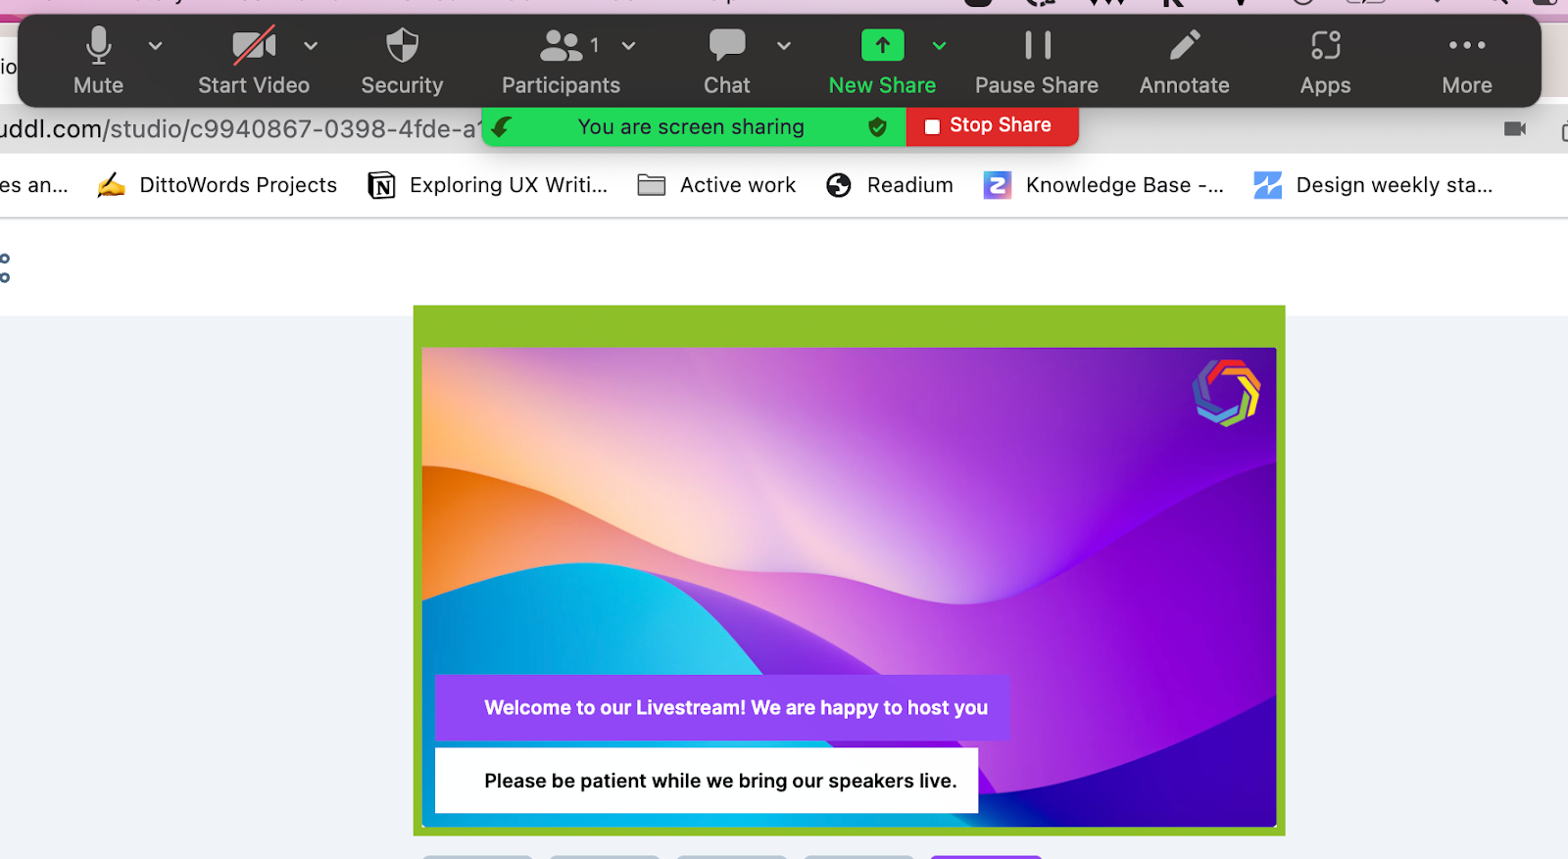
Task: Click the green shield encryption icon
Action: pyautogui.click(x=877, y=126)
